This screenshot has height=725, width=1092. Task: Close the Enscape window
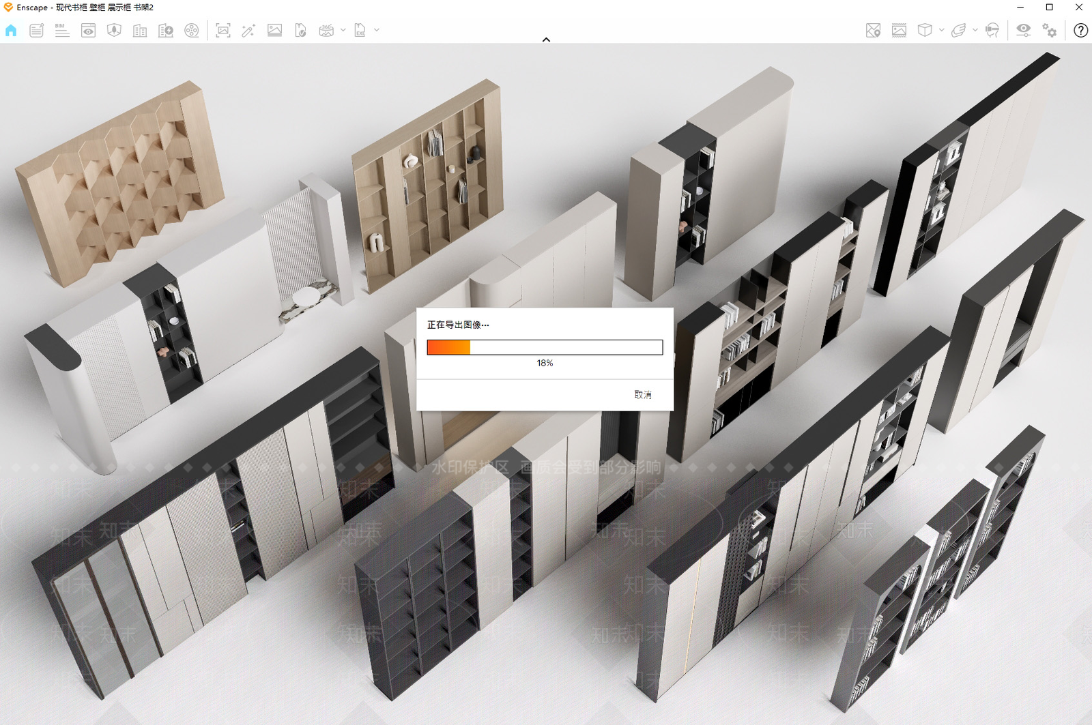(x=1078, y=8)
